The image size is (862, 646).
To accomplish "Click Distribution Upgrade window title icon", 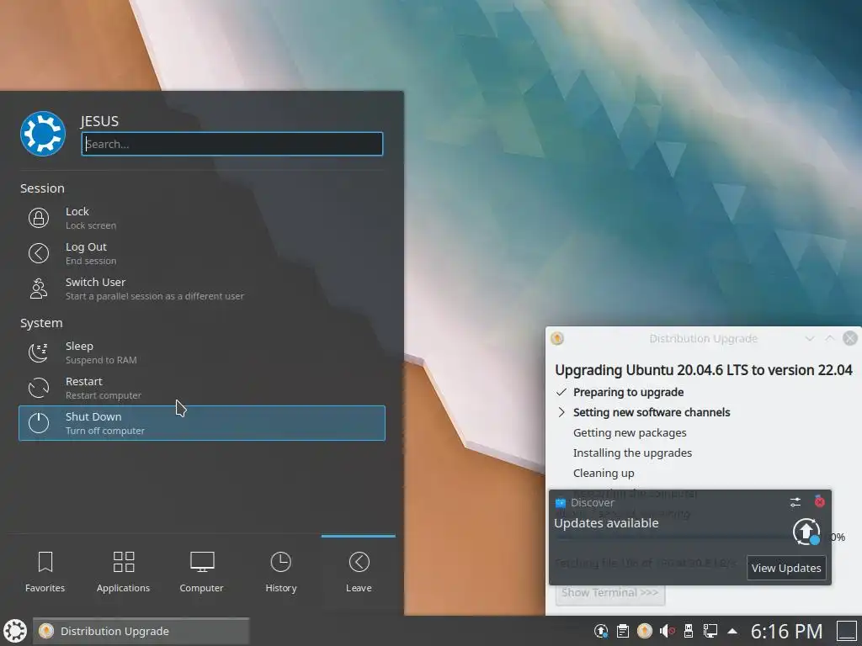I will (x=557, y=338).
